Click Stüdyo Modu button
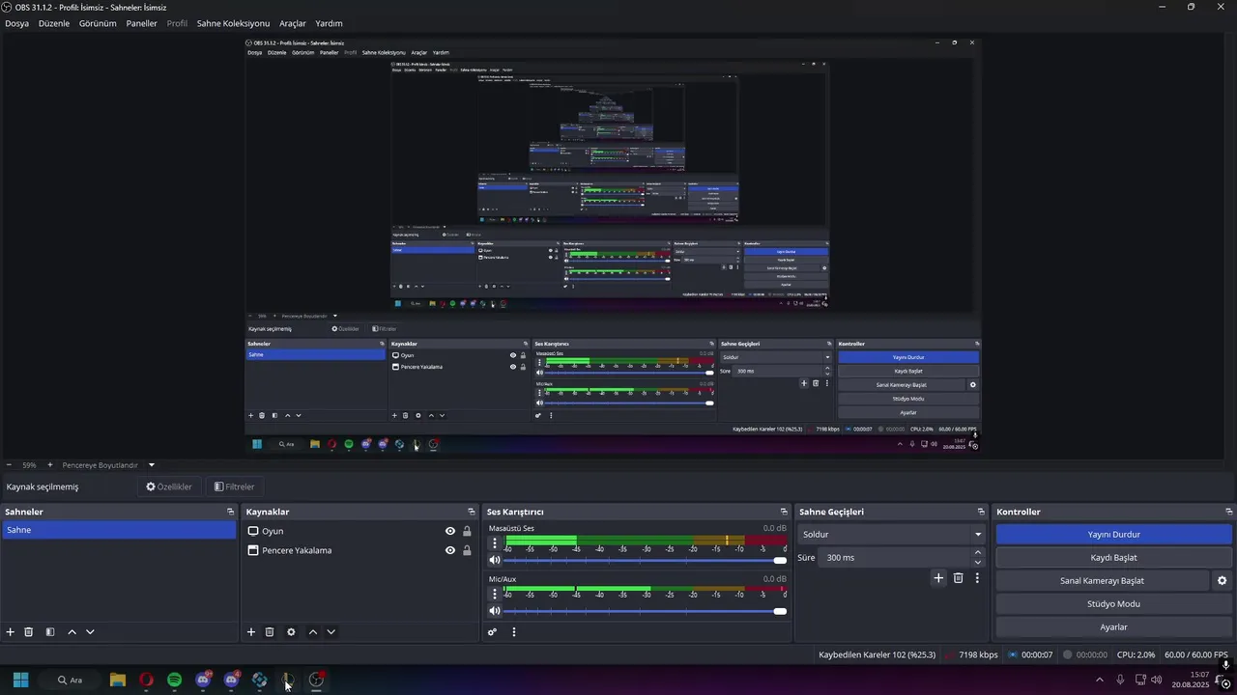 point(1113,604)
